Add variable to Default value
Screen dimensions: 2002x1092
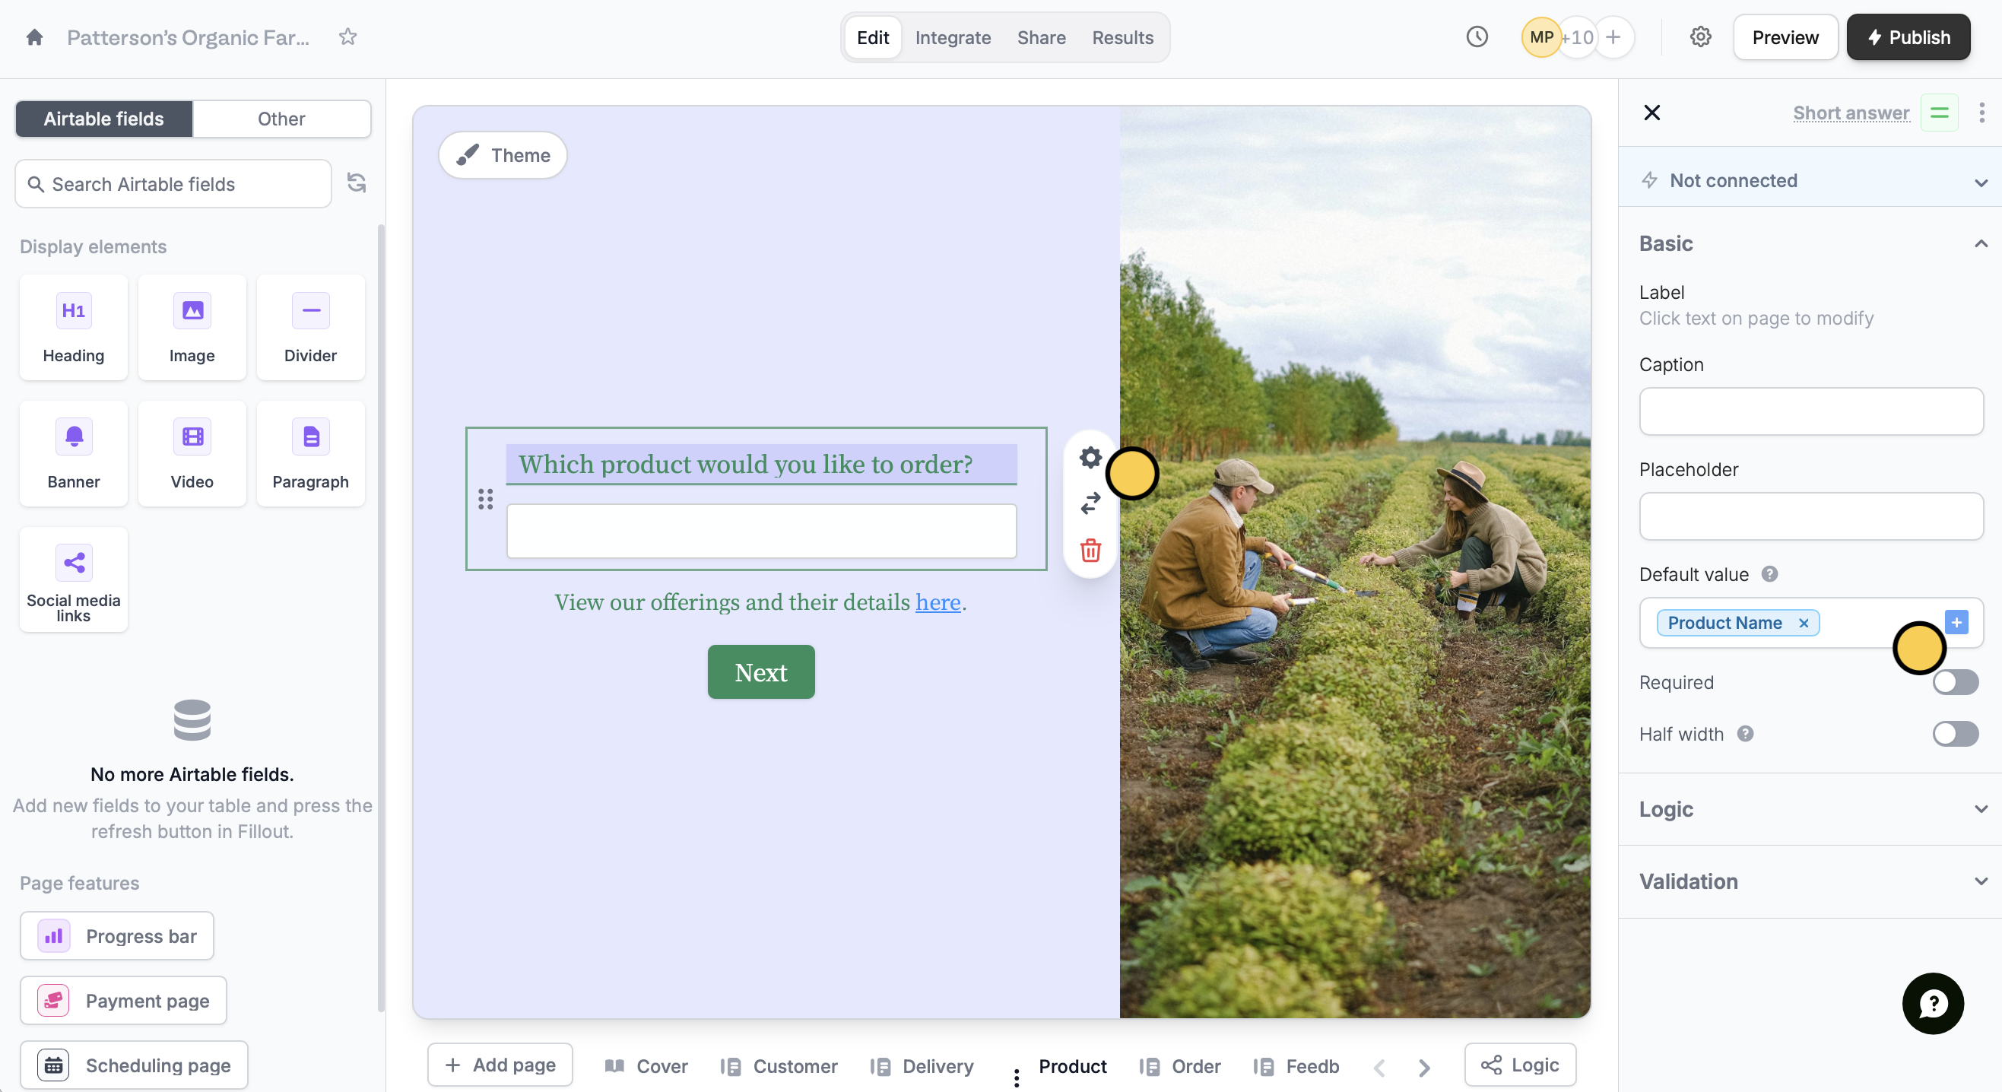click(1956, 622)
